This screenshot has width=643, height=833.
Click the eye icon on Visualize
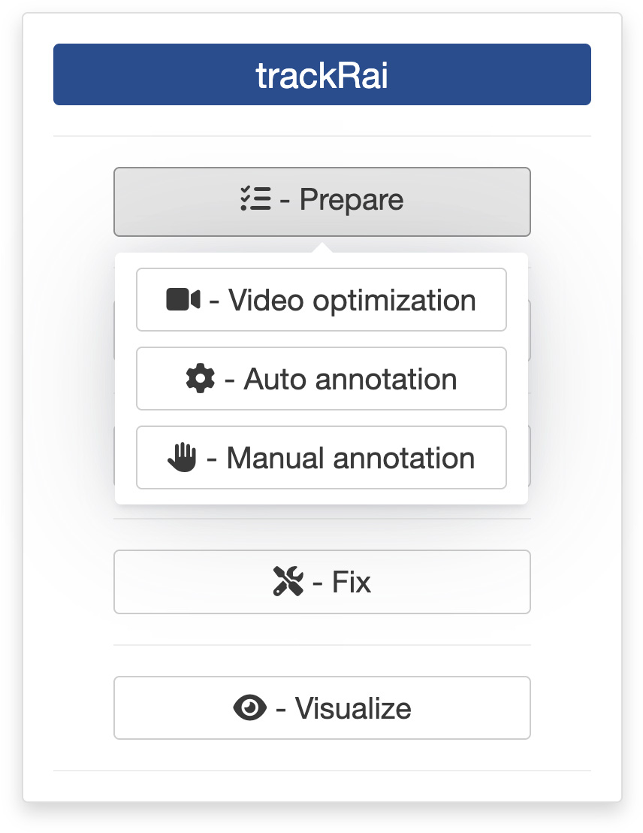pyautogui.click(x=249, y=707)
